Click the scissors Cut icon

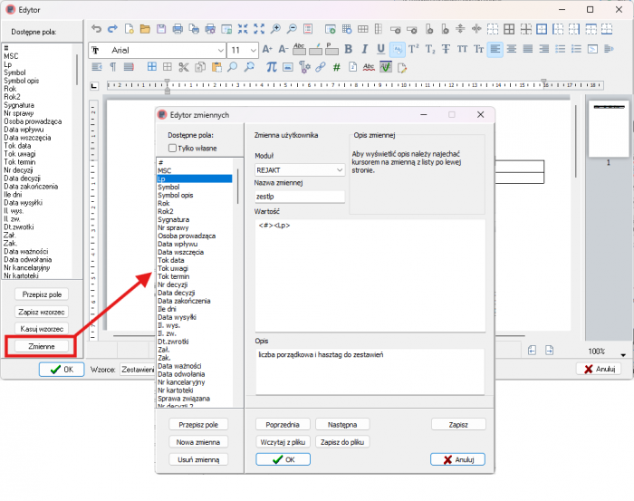[184, 66]
